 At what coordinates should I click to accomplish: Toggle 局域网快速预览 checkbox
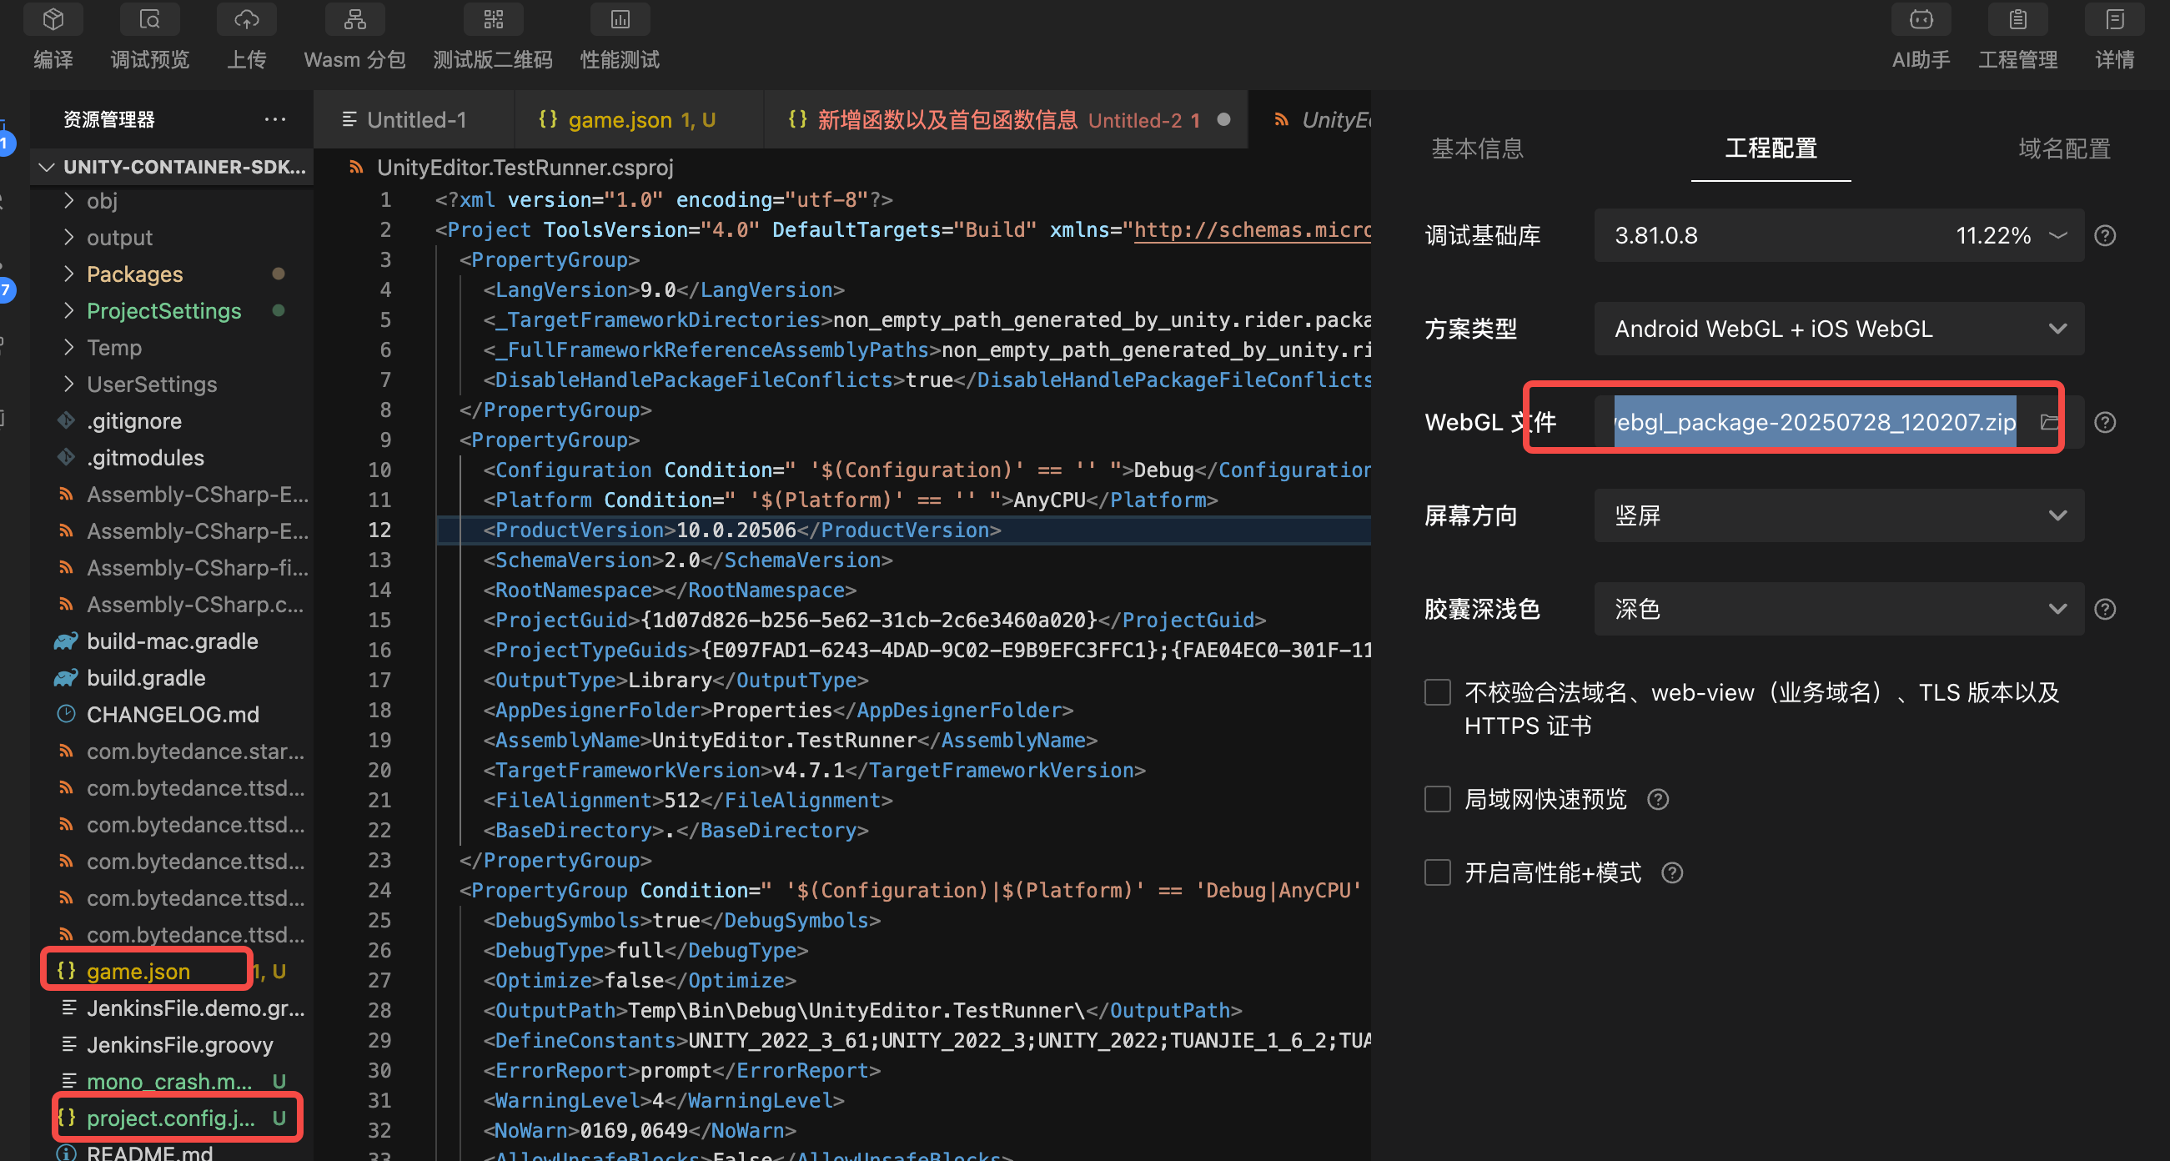pyautogui.click(x=1437, y=799)
